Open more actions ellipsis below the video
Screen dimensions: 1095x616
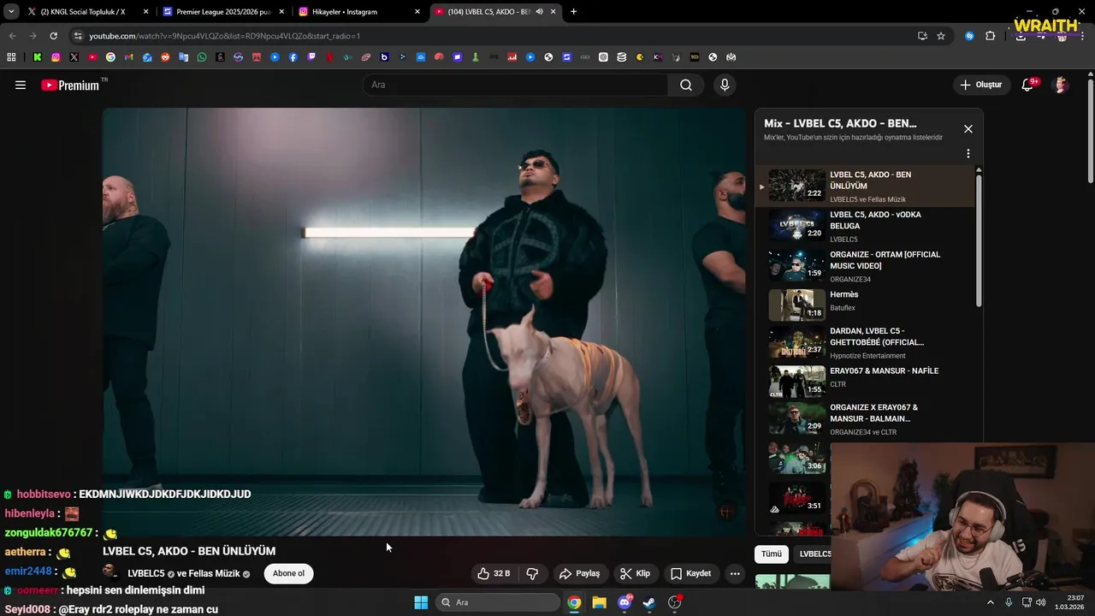735,573
